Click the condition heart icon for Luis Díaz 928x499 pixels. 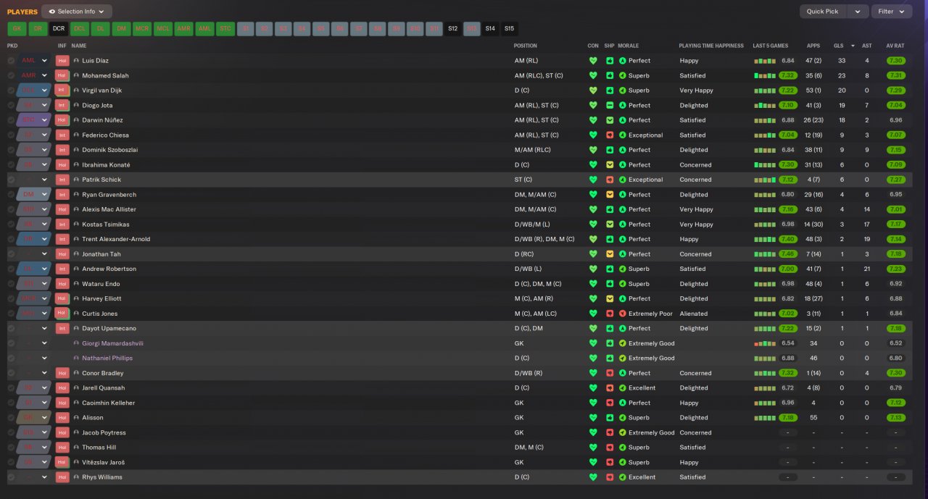click(593, 61)
